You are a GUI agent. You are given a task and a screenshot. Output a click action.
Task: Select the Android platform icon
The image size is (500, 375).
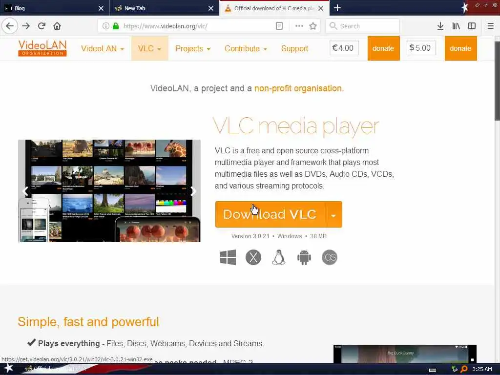[304, 257]
